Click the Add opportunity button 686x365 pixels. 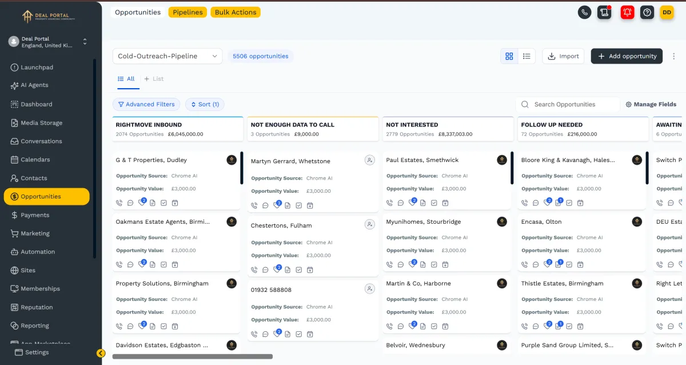627,56
